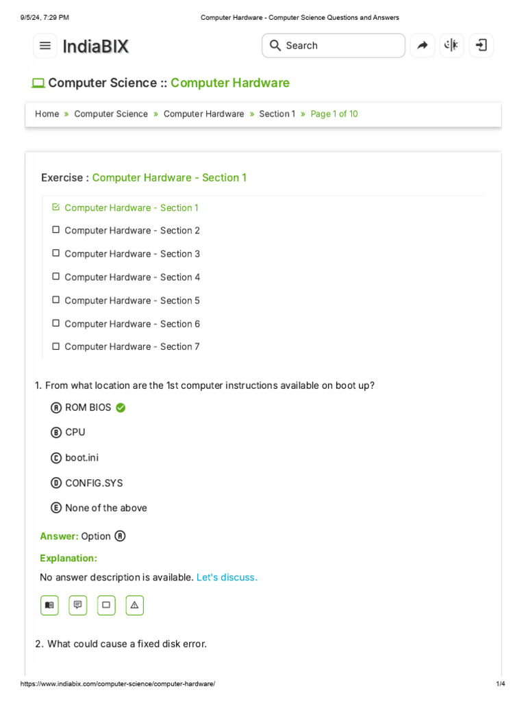The height and width of the screenshot is (701, 526).
Task: Click the IndiaBIX logo
Action: click(x=96, y=47)
